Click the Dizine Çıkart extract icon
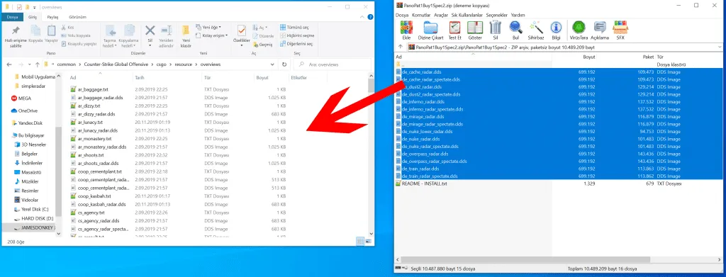The height and width of the screenshot is (277, 726). 430,30
